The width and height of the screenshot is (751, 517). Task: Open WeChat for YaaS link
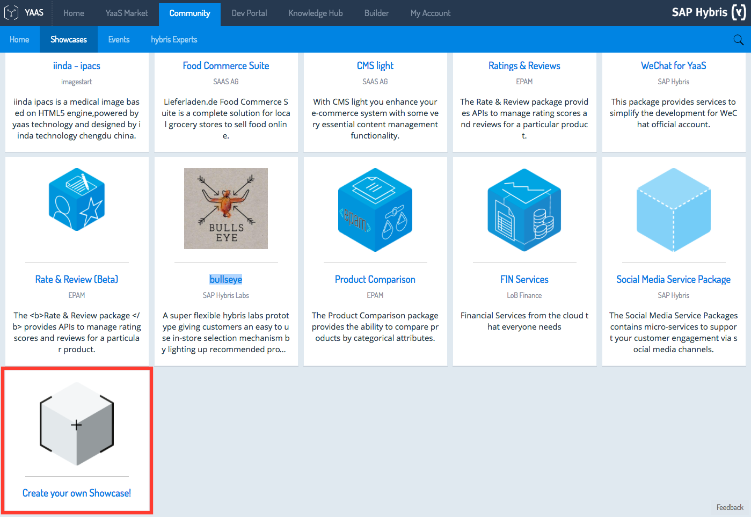click(674, 66)
